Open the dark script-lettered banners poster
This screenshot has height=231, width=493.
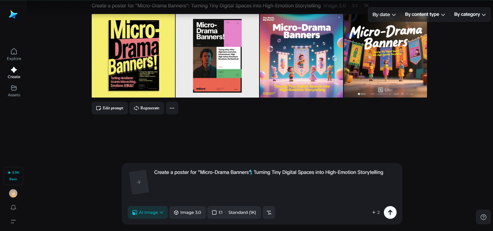[x=385, y=56]
